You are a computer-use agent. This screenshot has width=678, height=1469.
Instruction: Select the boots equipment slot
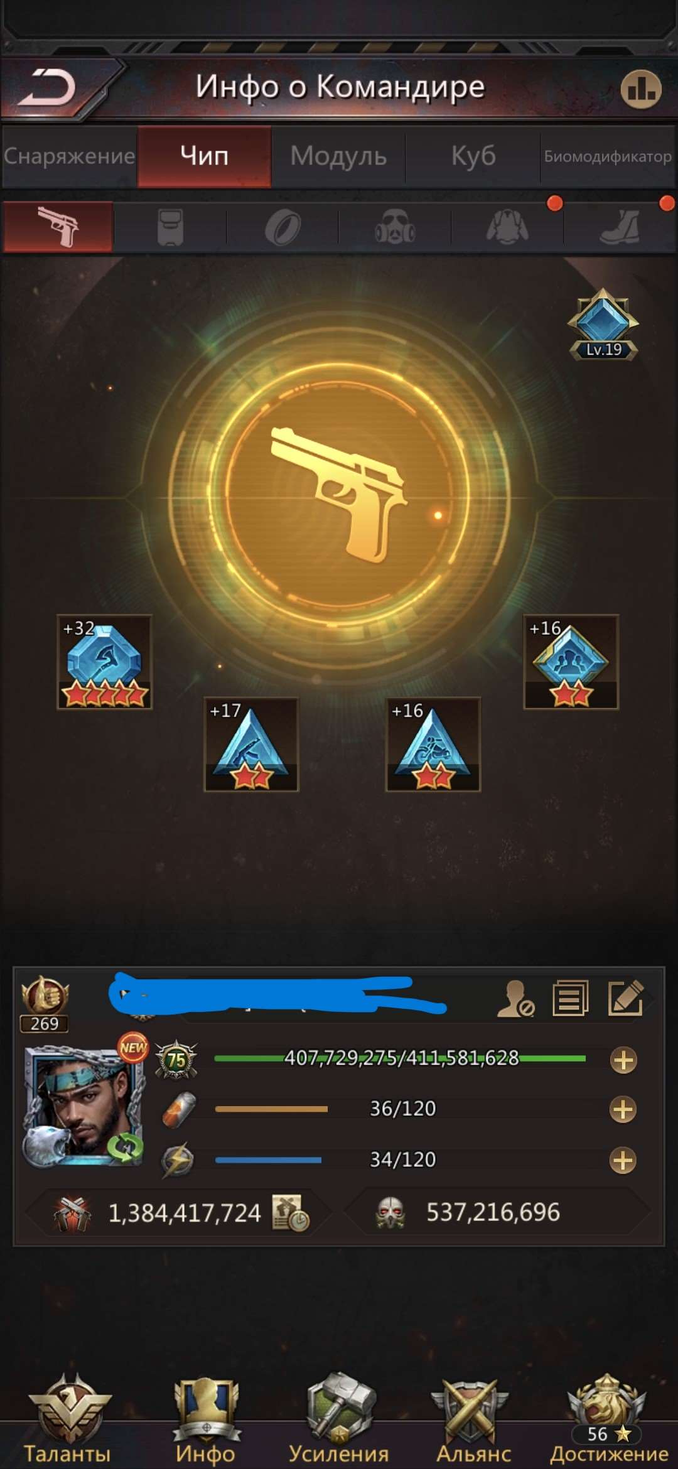click(x=620, y=227)
